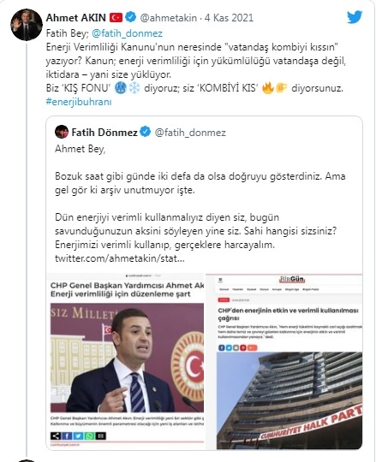Open Ahmet AKIN's profile avatar
This screenshot has width=376, height=462.
[27, 25]
